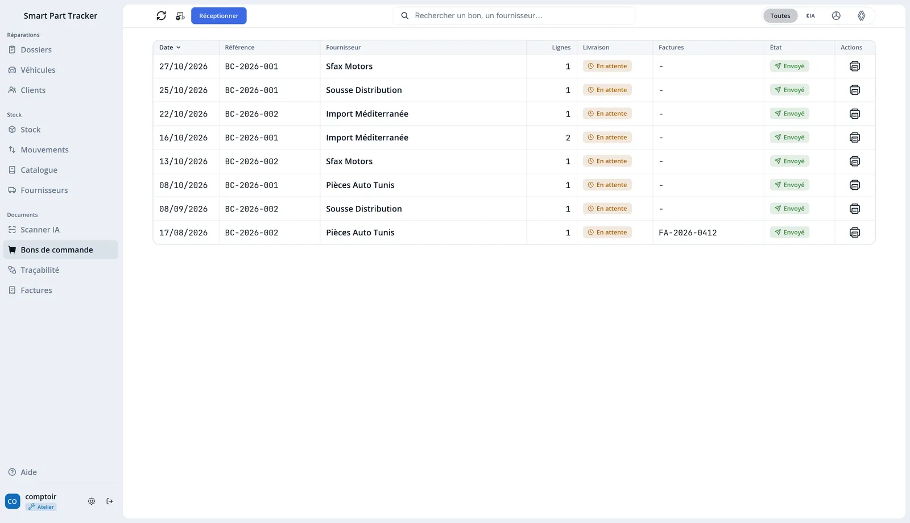Print order dated 08/09/2026
Image resolution: width=910 pixels, height=523 pixels.
[855, 209]
